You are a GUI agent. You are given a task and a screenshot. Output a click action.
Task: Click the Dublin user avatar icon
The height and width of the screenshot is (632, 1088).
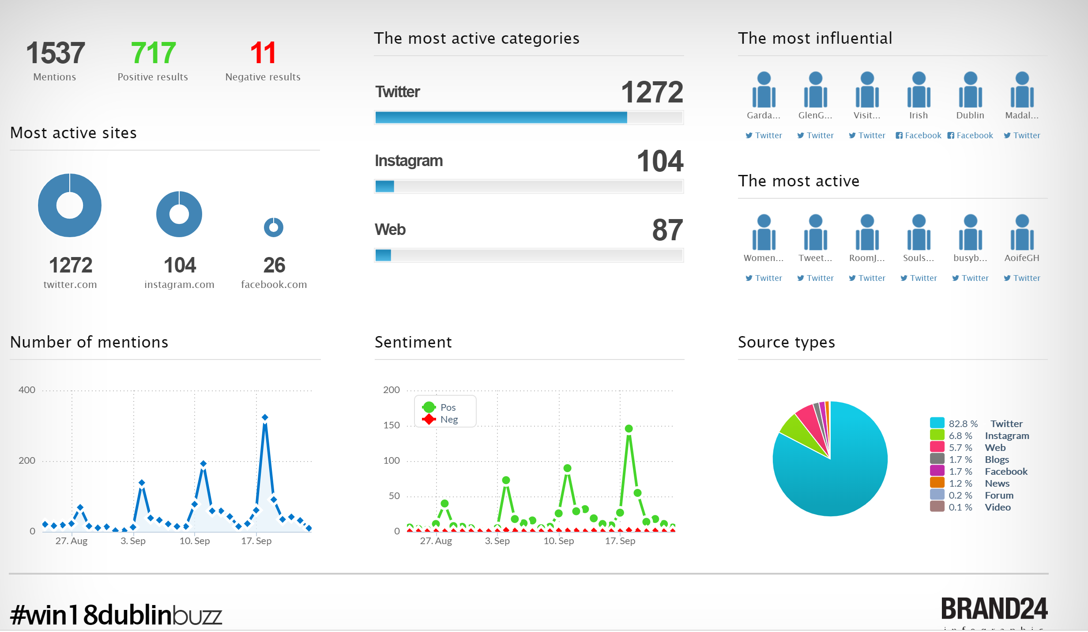(x=970, y=90)
